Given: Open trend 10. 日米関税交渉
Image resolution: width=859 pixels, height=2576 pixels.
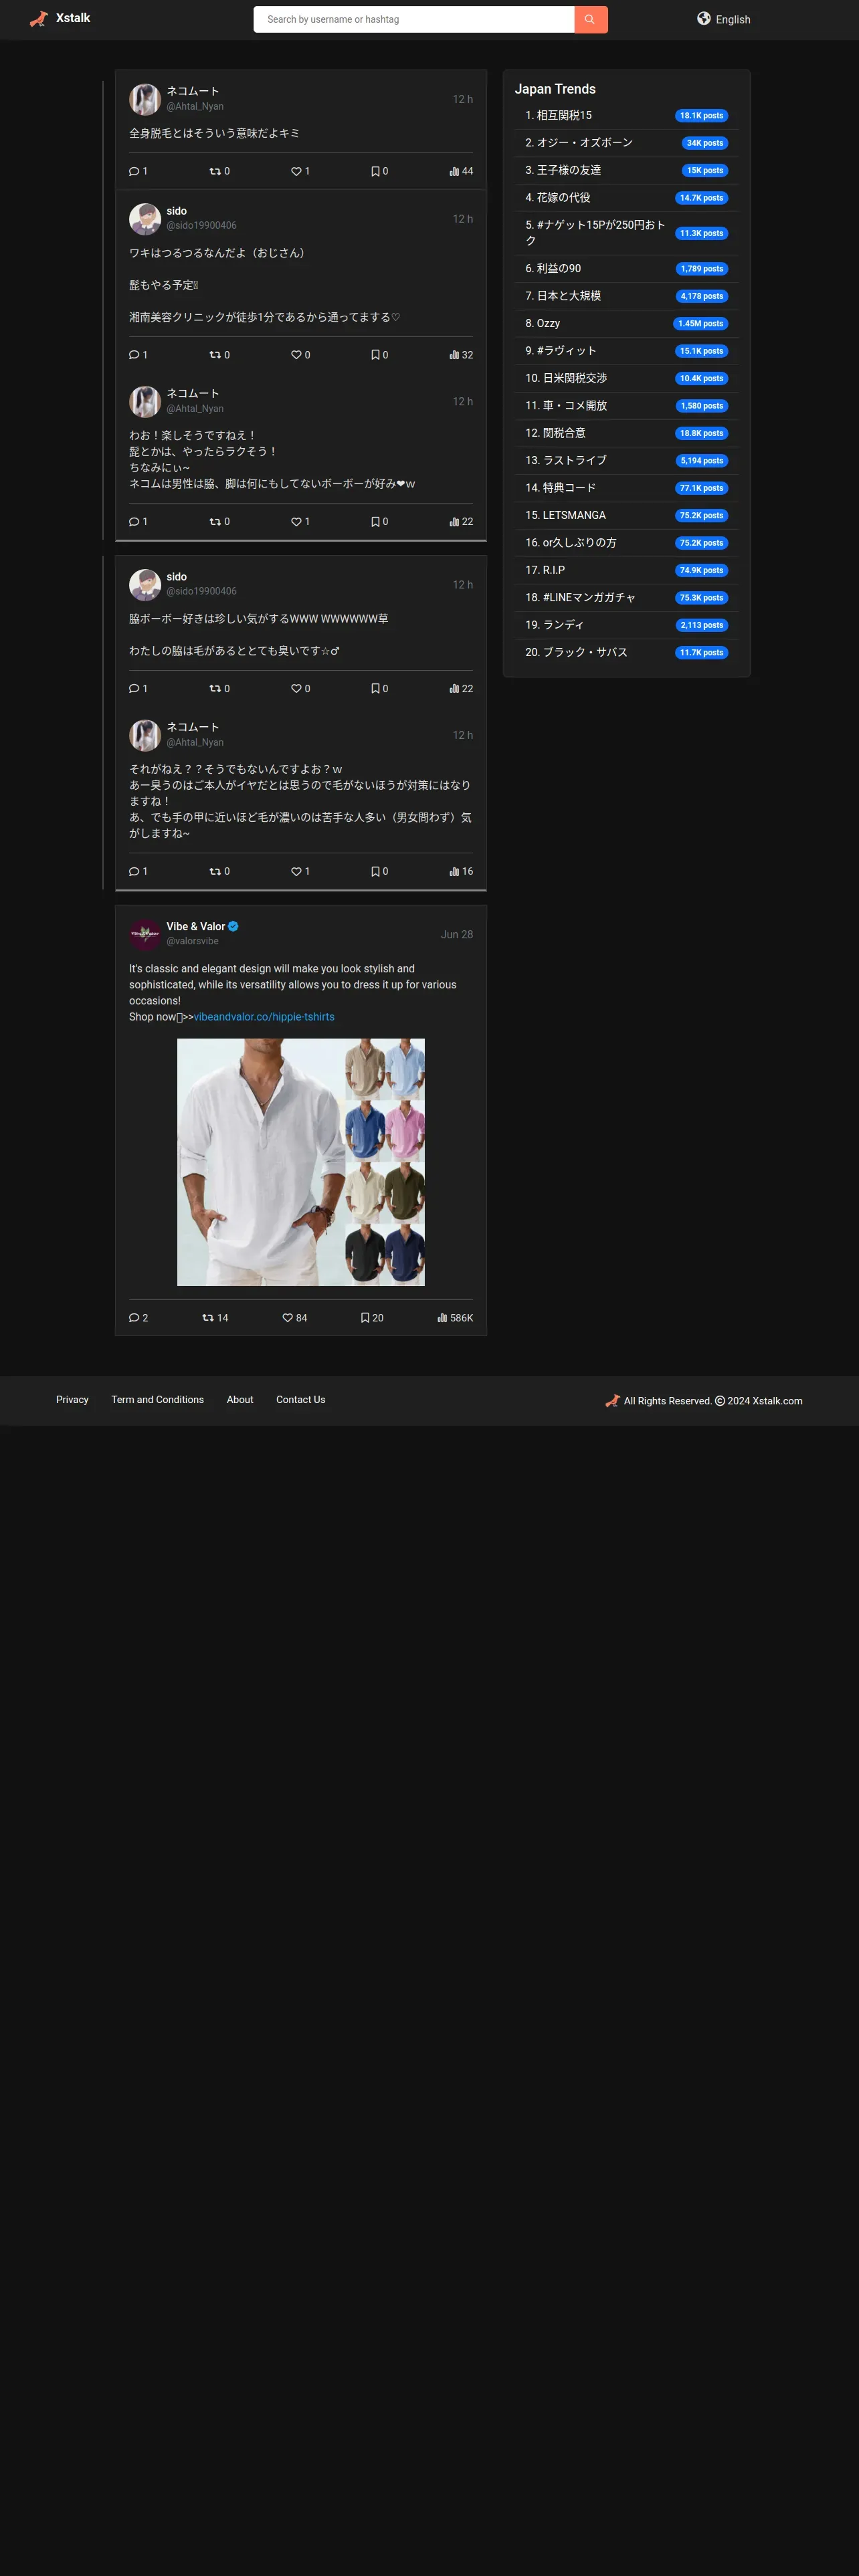Looking at the screenshot, I should click(566, 378).
